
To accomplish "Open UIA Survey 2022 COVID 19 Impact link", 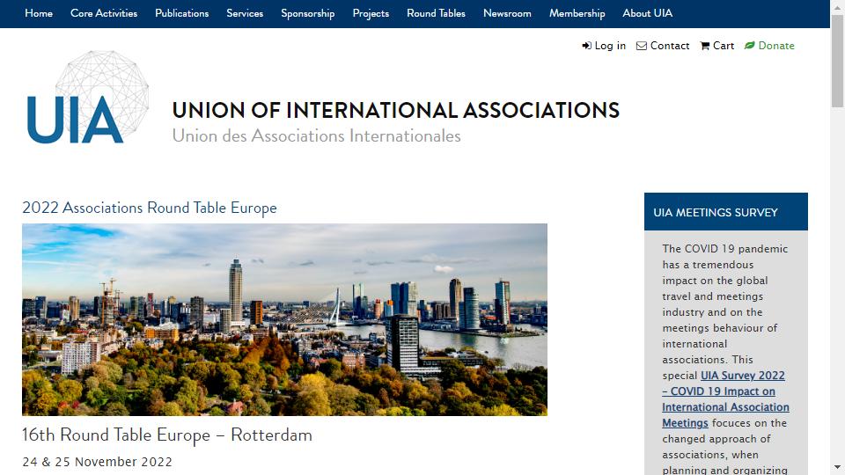I will [725, 399].
